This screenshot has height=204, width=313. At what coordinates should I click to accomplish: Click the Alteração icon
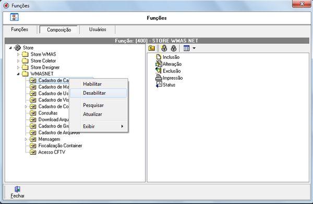(x=159, y=63)
